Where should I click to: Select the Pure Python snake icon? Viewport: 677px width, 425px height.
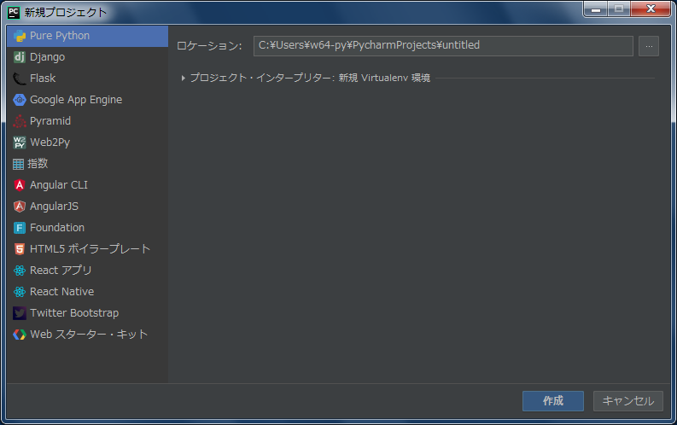coord(20,36)
